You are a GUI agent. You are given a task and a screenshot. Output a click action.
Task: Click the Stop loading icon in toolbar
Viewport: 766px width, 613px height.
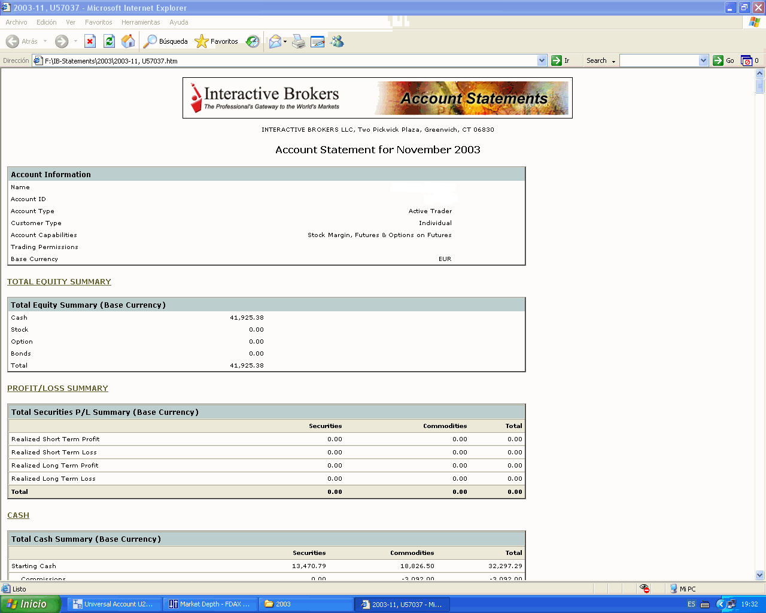[90, 41]
